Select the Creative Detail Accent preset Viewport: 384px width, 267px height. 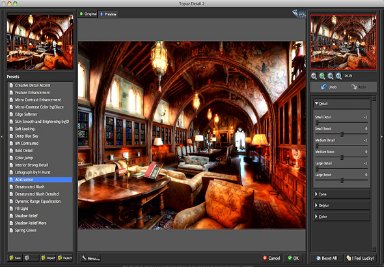(x=40, y=85)
